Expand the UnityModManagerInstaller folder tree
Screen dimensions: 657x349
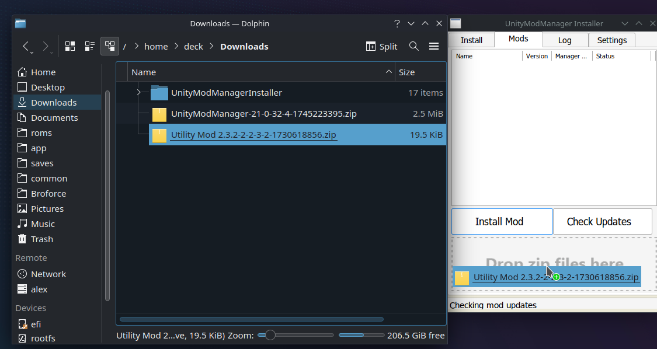[138, 93]
